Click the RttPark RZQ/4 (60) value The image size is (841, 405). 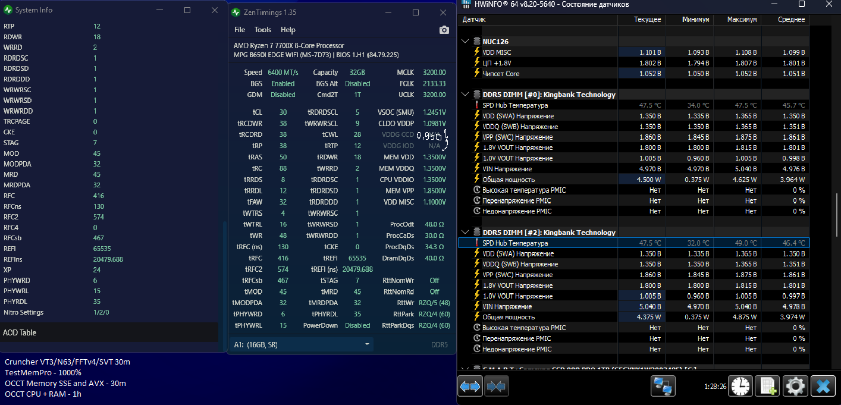[434, 314]
